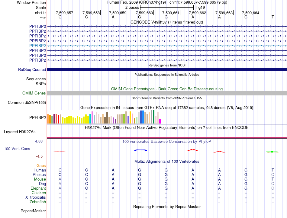The image size is (287, 218).
Task: Click the Layered H3K27Ac track label
Action: coord(20,132)
